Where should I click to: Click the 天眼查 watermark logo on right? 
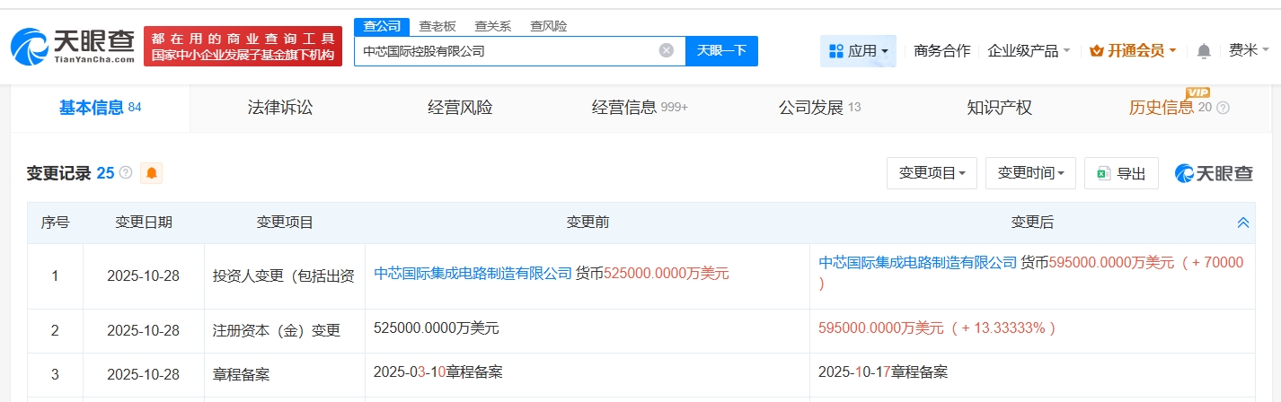[x=1213, y=173]
